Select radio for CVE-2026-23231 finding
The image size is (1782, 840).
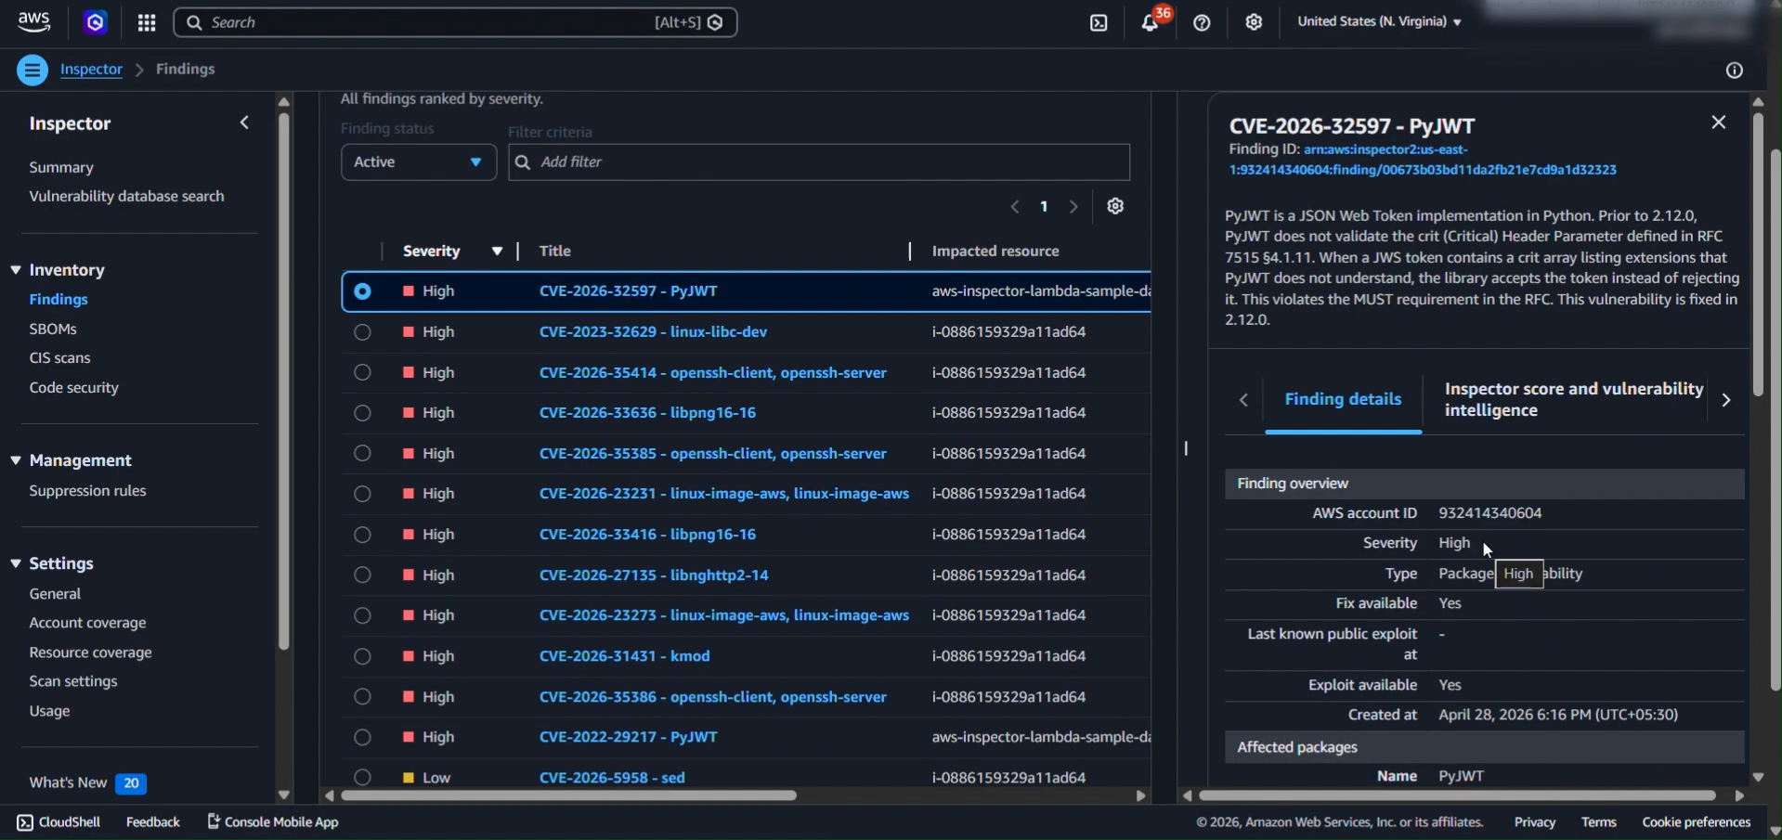(x=362, y=494)
